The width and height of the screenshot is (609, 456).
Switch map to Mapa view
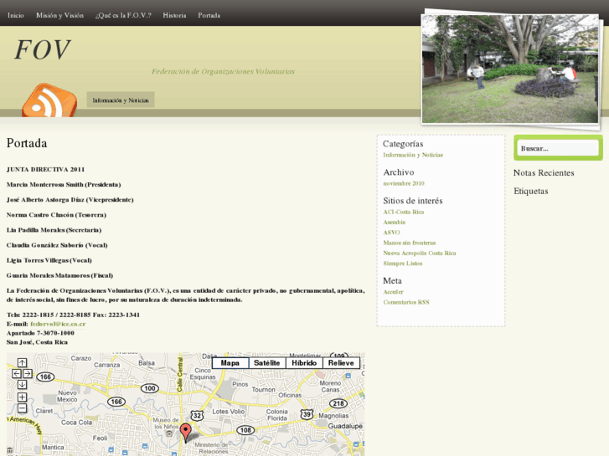pyautogui.click(x=230, y=363)
